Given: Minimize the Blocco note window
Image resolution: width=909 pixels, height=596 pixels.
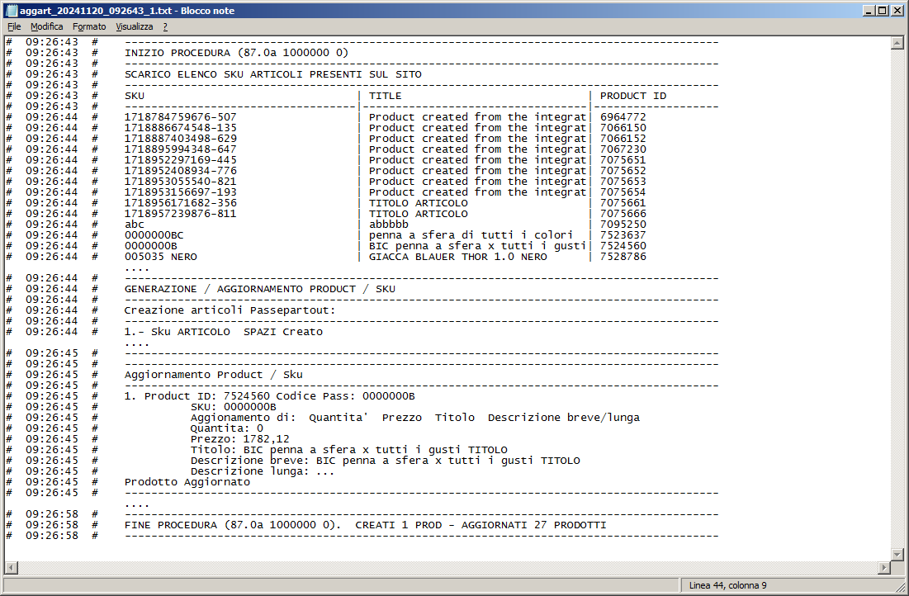Looking at the screenshot, I should click(x=869, y=11).
